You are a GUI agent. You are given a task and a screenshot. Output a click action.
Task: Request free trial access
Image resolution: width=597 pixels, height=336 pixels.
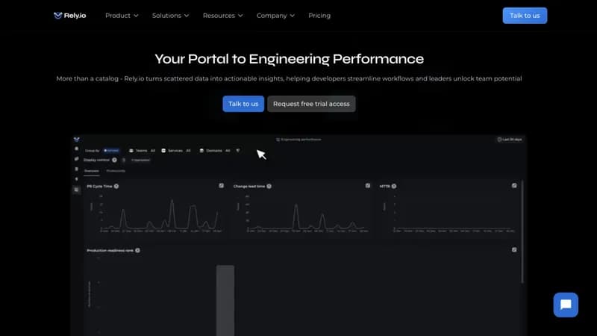click(311, 104)
